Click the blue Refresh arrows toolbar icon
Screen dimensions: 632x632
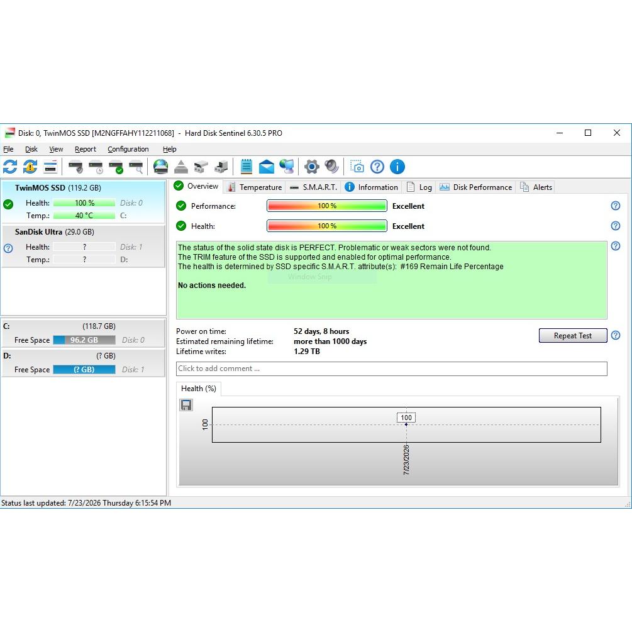(x=10, y=167)
